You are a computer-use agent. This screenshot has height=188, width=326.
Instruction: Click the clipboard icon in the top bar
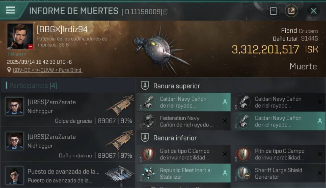coord(273,11)
